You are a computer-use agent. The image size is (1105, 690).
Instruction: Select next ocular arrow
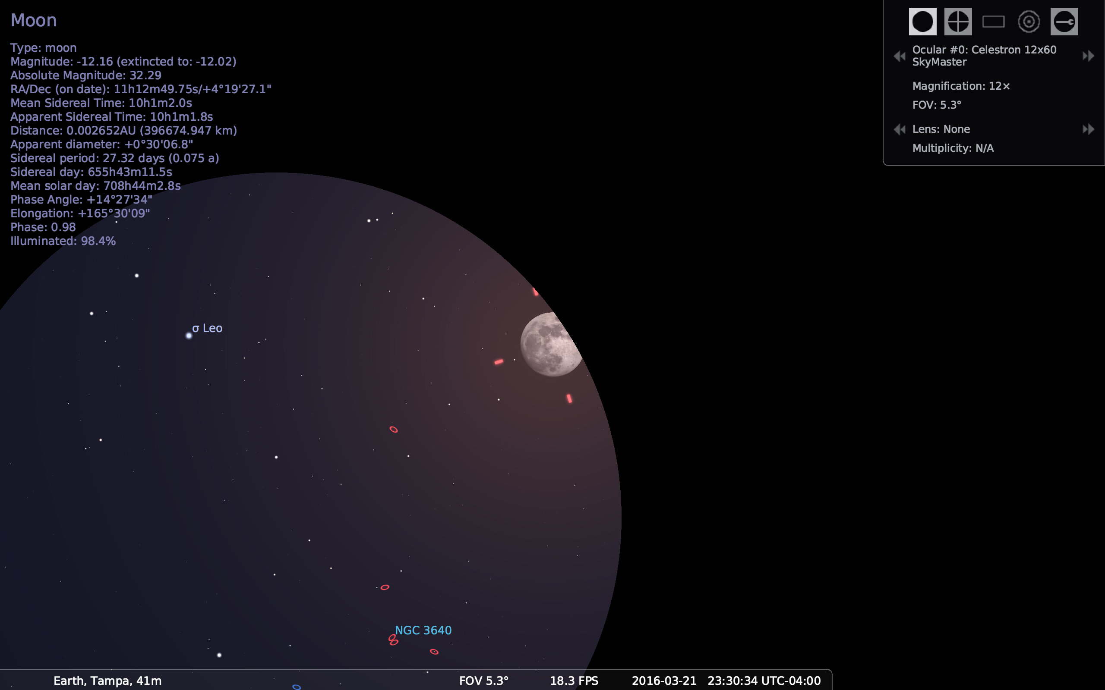click(1088, 56)
